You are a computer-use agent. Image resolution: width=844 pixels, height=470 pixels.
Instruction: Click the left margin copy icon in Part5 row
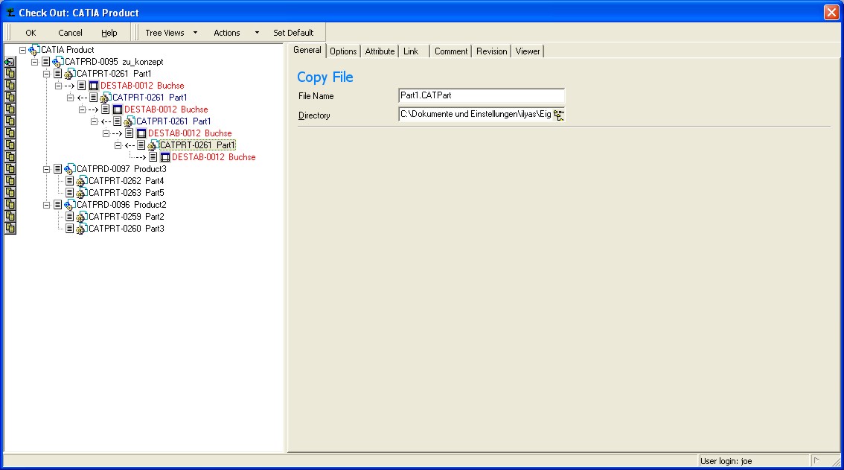pos(10,193)
